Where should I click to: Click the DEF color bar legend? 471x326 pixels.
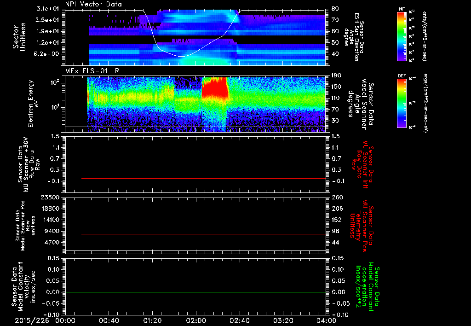tap(402, 103)
